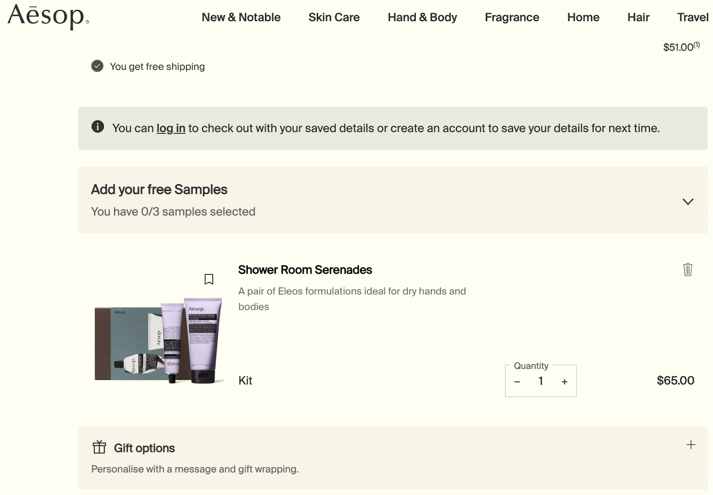
Task: Increase quantity with the plus button
Action: tap(564, 382)
